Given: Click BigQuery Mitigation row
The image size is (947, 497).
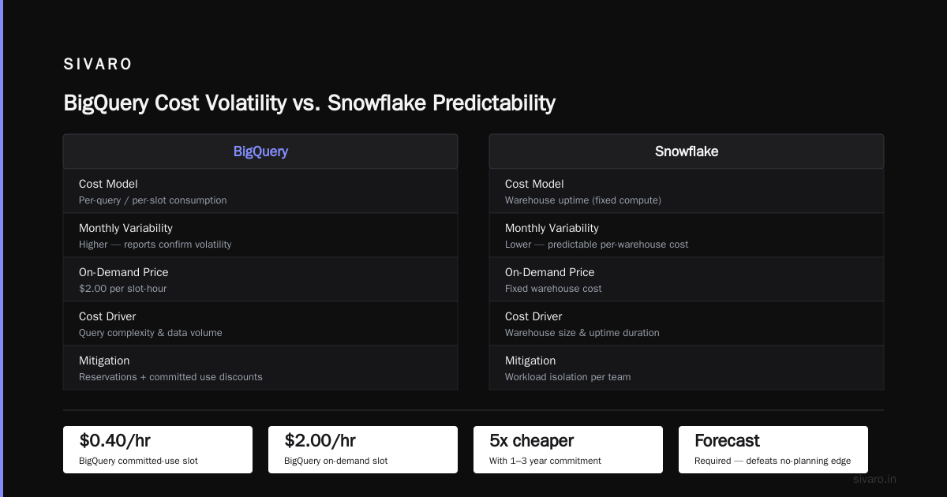Looking at the screenshot, I should (x=260, y=368).
